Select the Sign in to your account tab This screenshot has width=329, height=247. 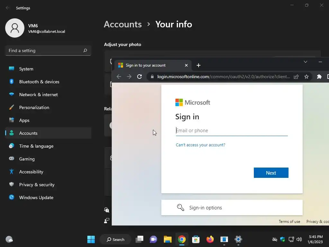[x=153, y=65]
